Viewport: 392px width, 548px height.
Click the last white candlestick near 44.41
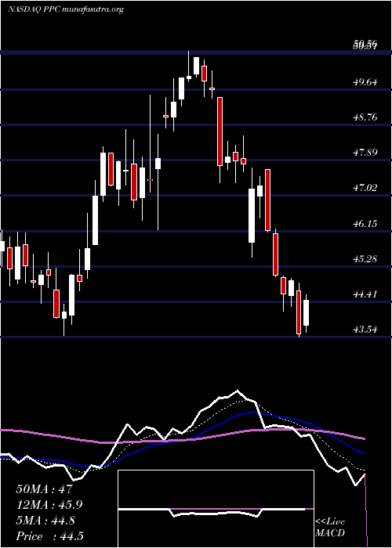307,313
